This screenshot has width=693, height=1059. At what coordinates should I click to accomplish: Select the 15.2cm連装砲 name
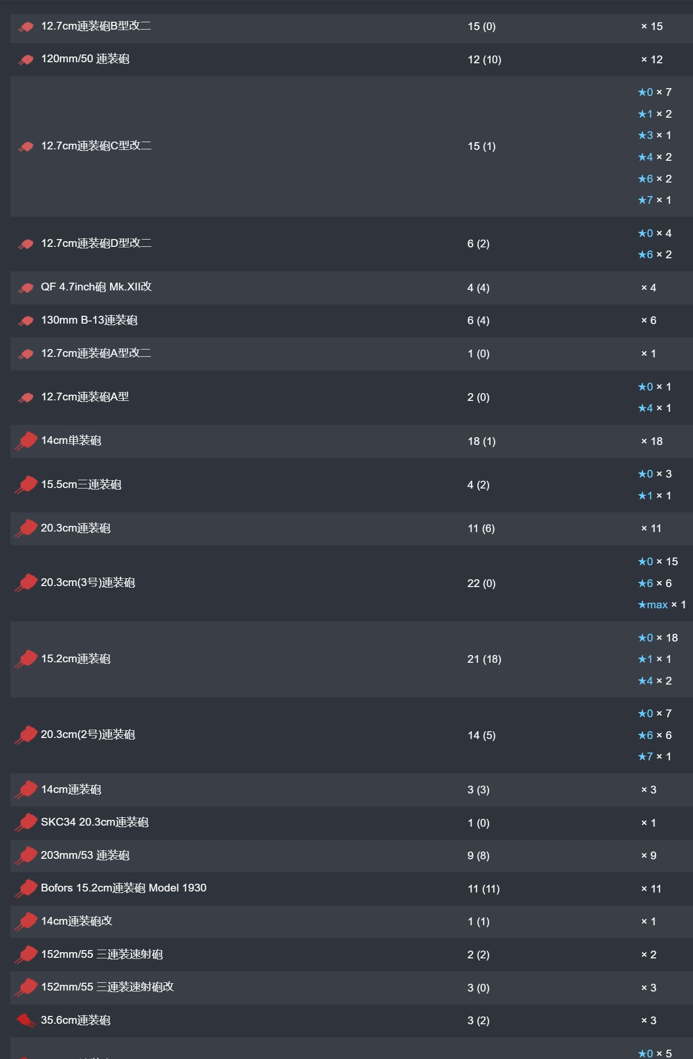76,659
